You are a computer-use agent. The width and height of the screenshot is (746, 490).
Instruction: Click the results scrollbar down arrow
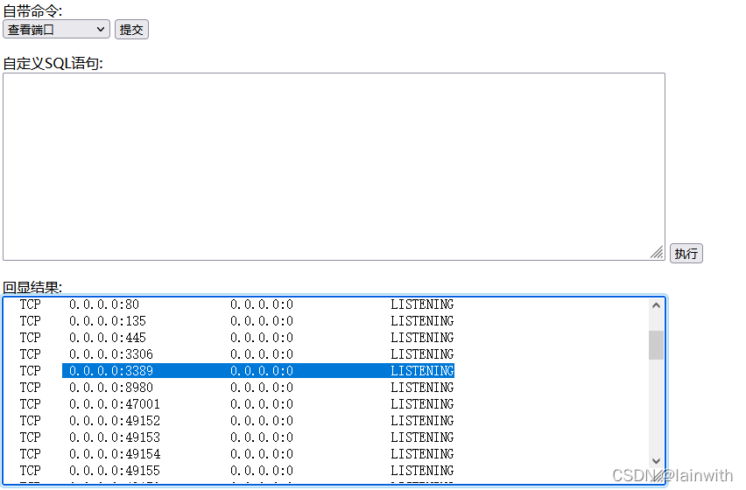(x=656, y=461)
